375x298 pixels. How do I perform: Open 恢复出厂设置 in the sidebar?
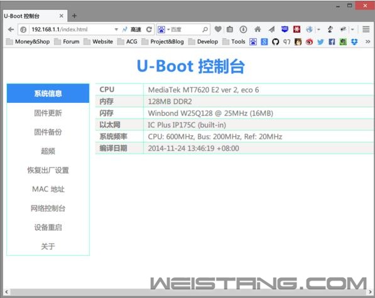tap(48, 170)
